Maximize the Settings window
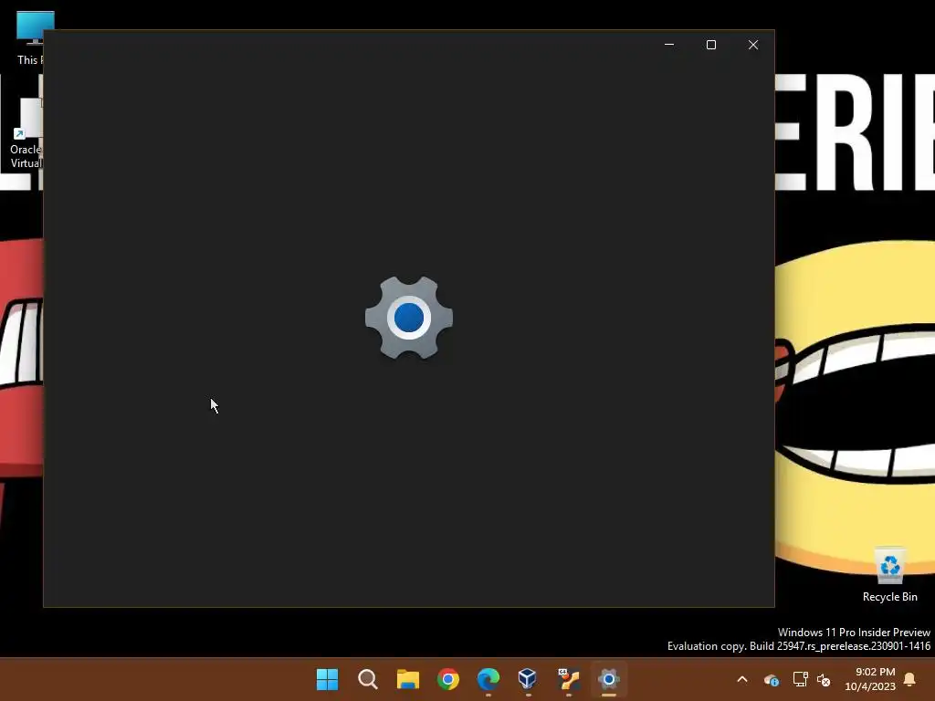 click(x=710, y=45)
